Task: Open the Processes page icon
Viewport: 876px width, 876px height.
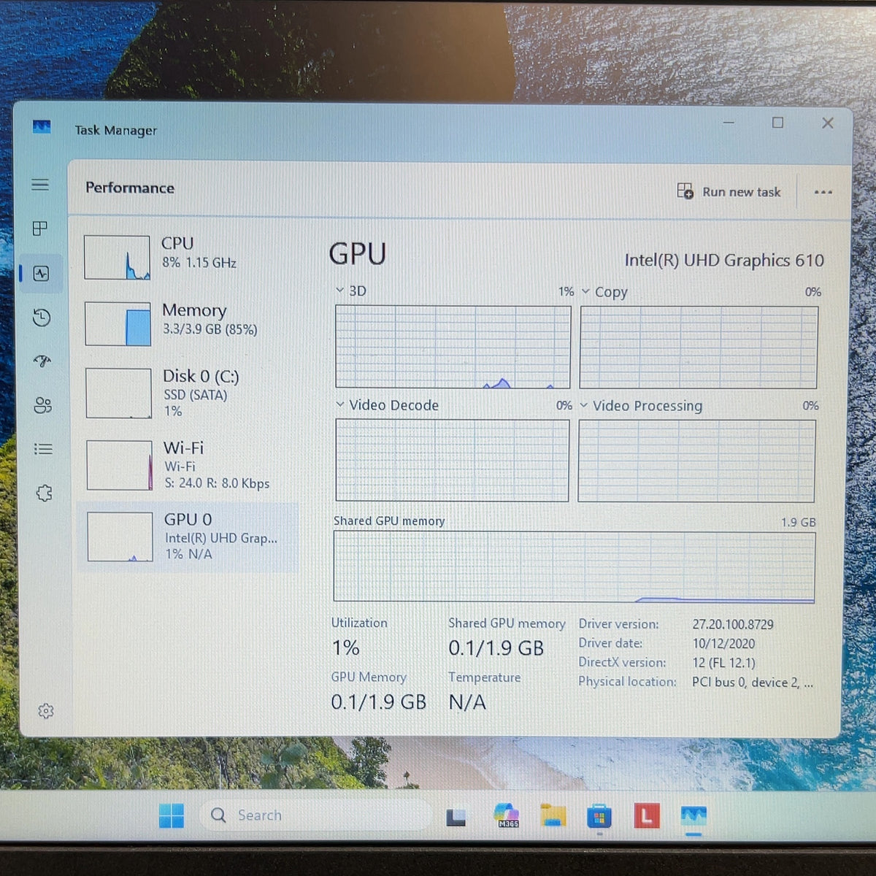Action: (x=40, y=228)
